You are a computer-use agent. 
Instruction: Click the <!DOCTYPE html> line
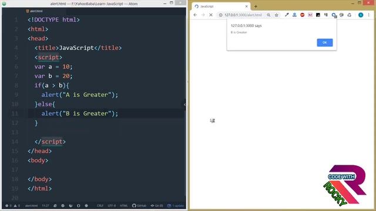(53, 19)
